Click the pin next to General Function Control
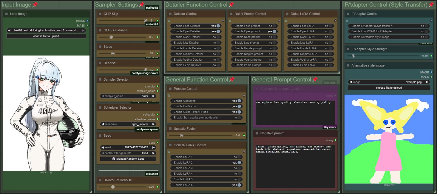The image size is (437, 194). [x=232, y=79]
